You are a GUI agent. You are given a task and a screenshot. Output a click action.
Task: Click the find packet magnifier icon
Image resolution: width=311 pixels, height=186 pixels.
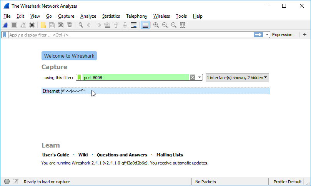(x=80, y=25)
